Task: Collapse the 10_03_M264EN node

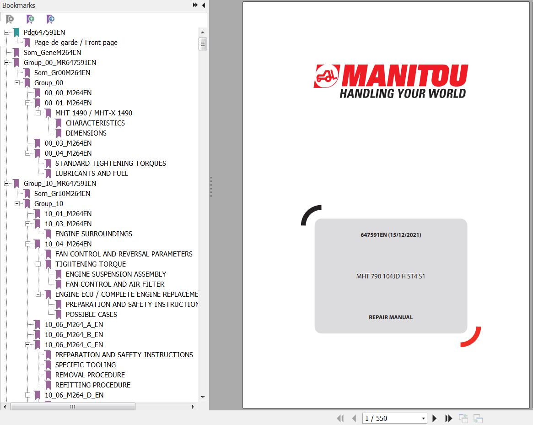Action: [x=27, y=223]
